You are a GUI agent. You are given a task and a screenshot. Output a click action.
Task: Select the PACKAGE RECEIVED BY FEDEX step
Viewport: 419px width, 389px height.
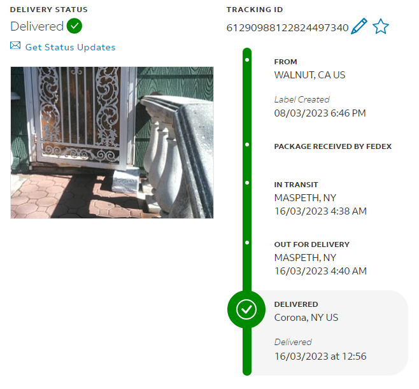[x=332, y=146]
